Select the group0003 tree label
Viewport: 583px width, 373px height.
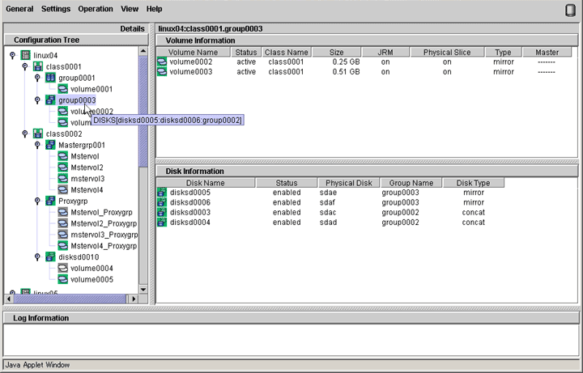pos(77,100)
